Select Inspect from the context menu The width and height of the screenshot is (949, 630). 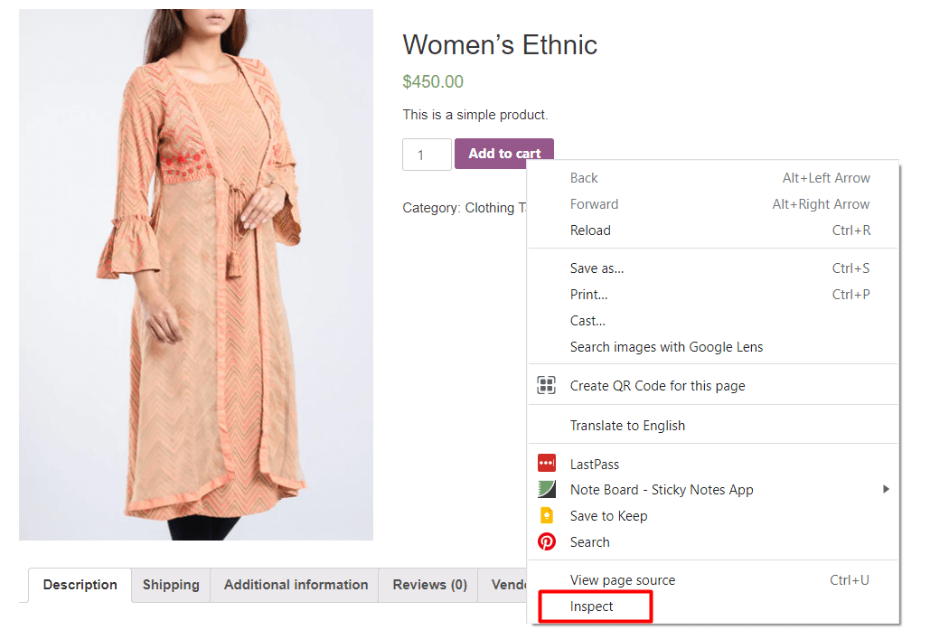point(592,606)
